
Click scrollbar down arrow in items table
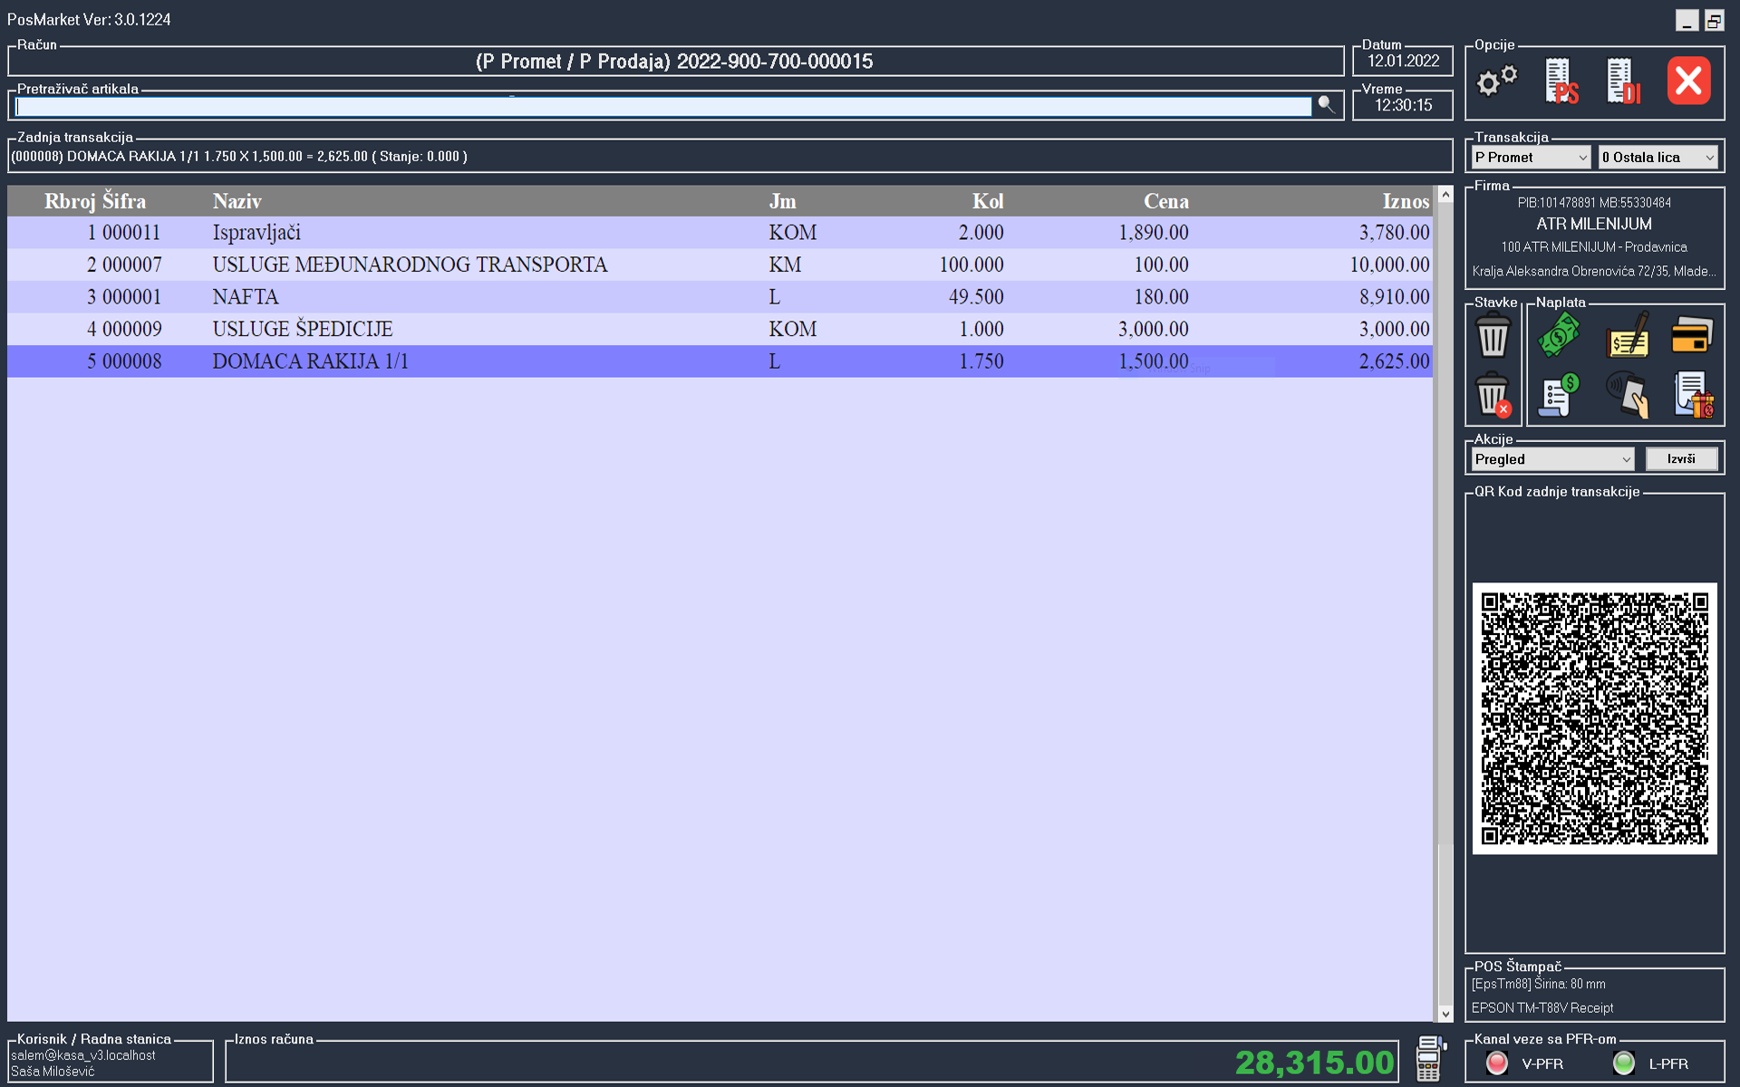[1445, 1014]
